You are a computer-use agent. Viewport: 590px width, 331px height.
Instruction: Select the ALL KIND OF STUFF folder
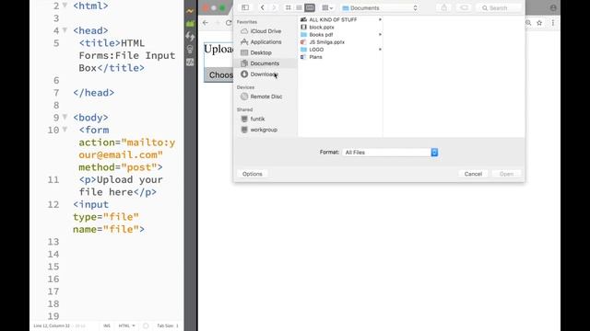333,19
